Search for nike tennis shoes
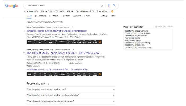 pyautogui.click(x=132, y=38)
